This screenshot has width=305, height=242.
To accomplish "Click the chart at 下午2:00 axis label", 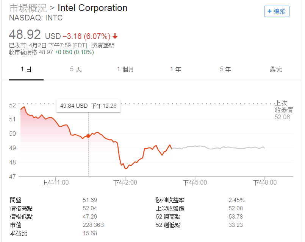I will click(x=125, y=182).
